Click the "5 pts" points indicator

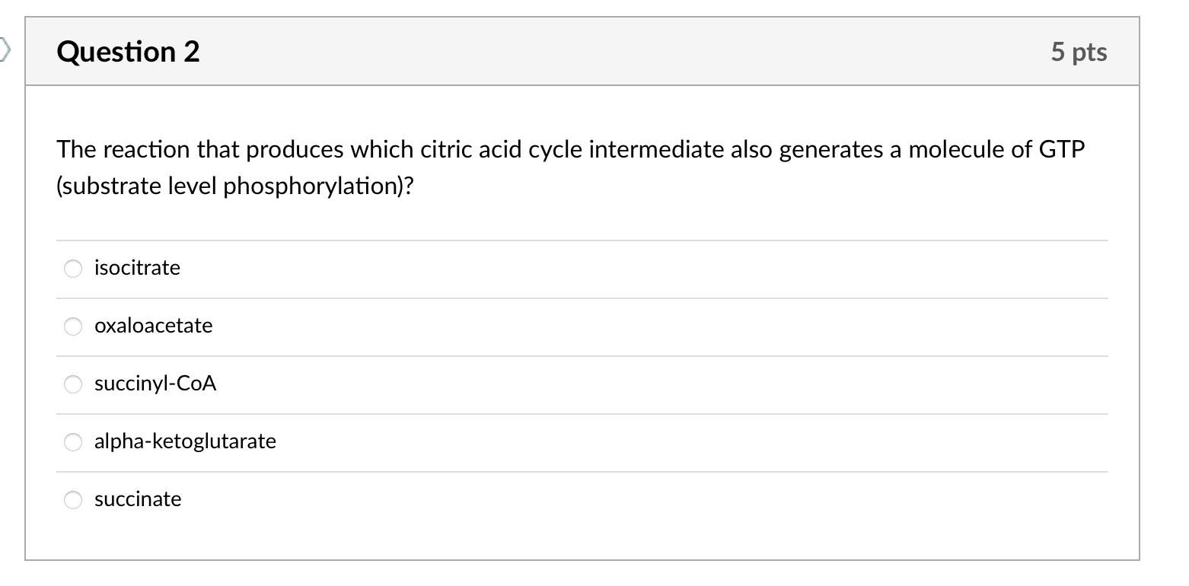(x=1079, y=52)
